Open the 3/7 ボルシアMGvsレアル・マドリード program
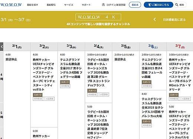193x139 pixels. tap(180, 75)
